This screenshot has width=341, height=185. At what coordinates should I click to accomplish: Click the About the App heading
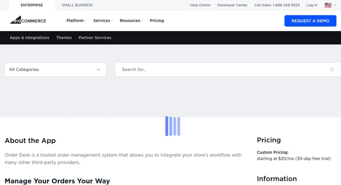[30, 141]
